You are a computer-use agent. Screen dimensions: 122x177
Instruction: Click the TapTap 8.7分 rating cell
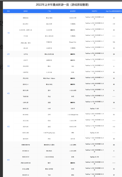click(94, 157)
